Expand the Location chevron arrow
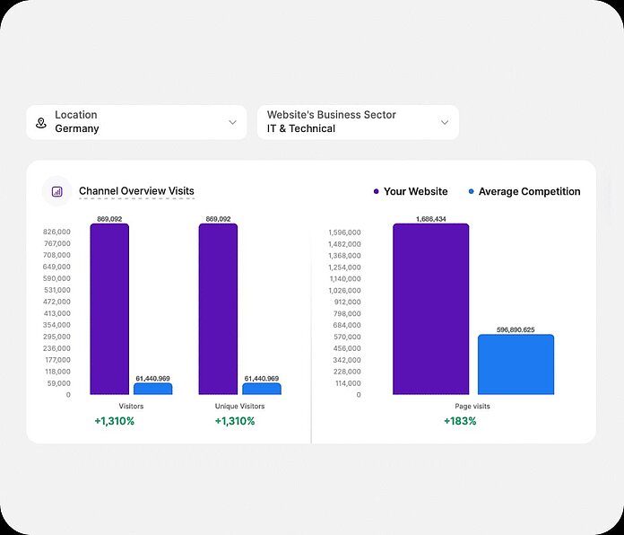Viewport: 624px width, 535px height. [x=232, y=122]
